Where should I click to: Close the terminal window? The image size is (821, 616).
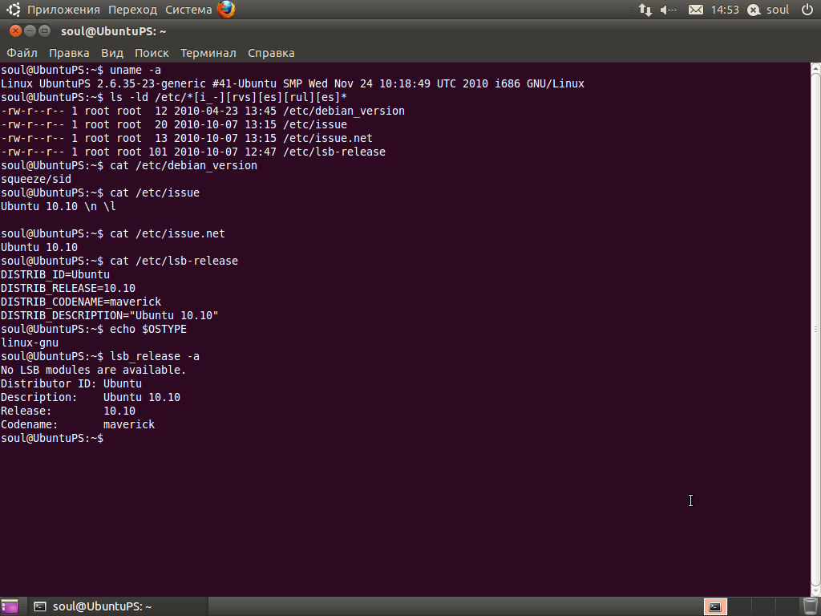tap(16, 31)
